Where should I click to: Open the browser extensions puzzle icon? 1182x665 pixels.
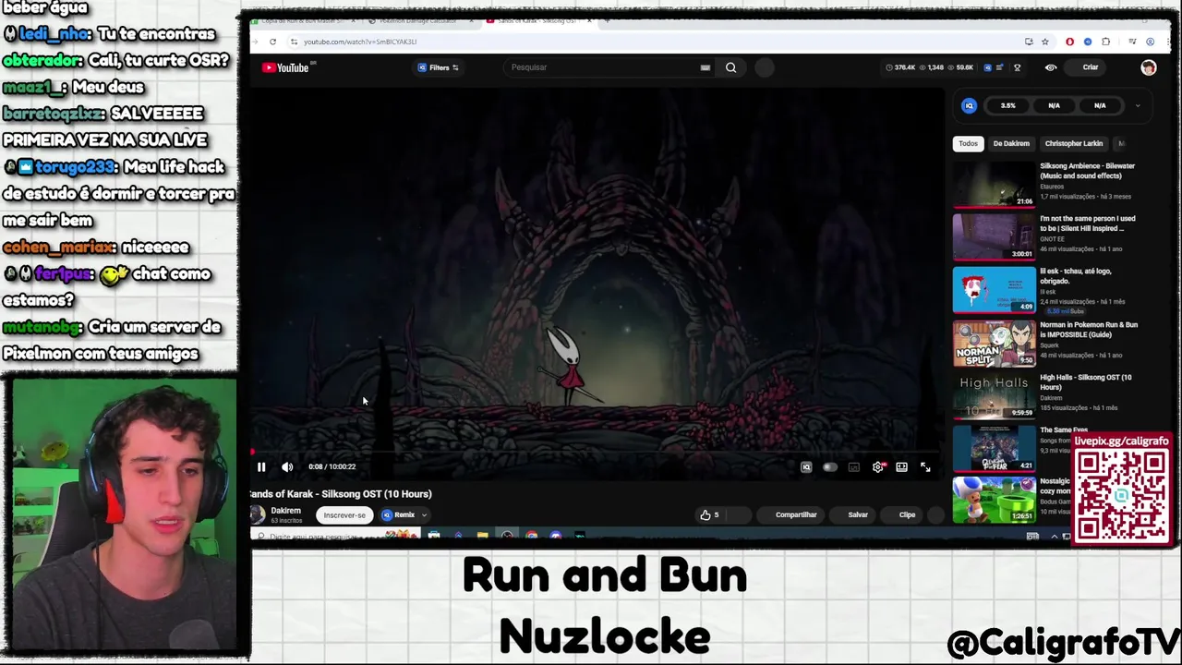pos(1105,42)
